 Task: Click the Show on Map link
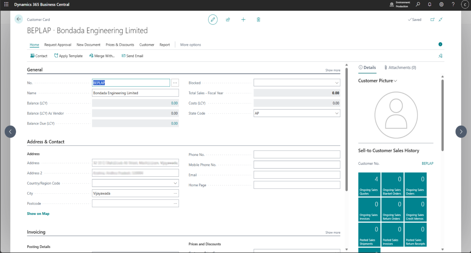tap(38, 214)
